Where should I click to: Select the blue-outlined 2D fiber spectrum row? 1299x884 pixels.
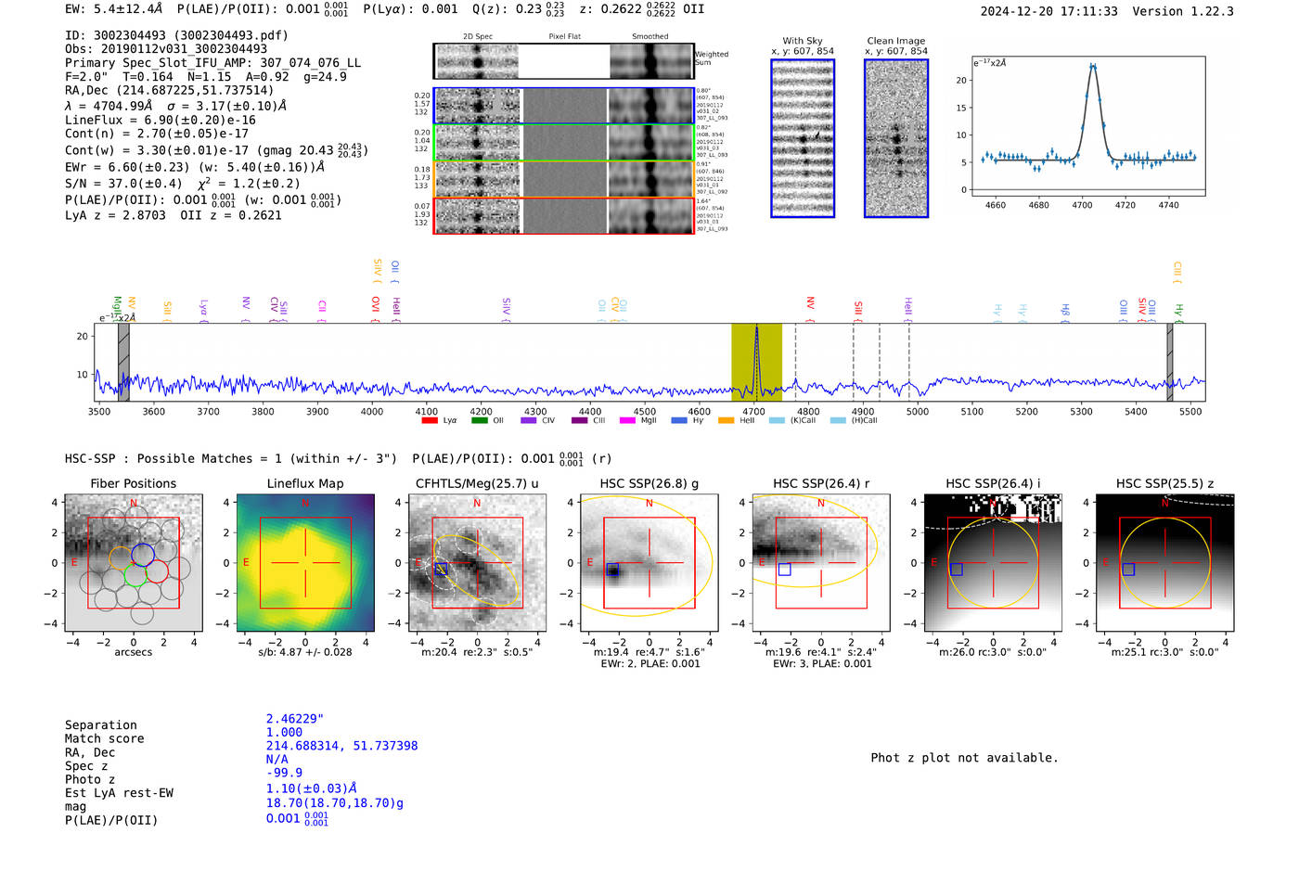click(563, 106)
